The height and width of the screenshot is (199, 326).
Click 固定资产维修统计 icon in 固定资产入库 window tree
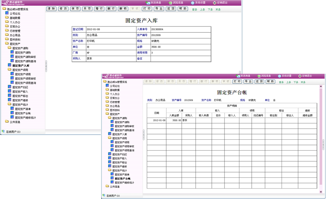(x=12, y=117)
